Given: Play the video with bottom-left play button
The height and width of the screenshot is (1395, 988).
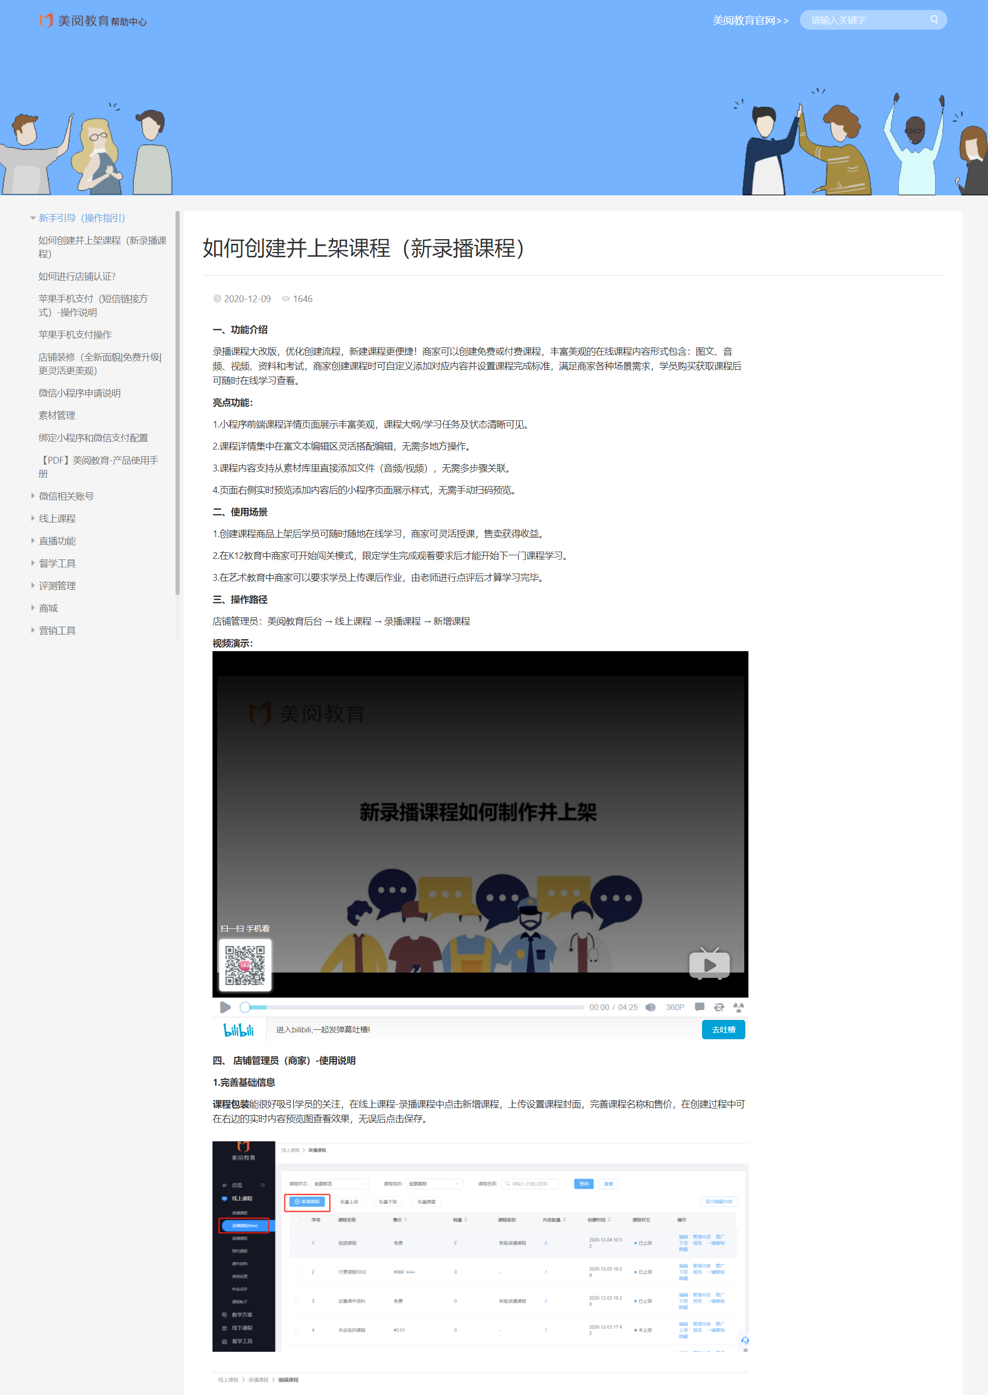Looking at the screenshot, I should [225, 1007].
